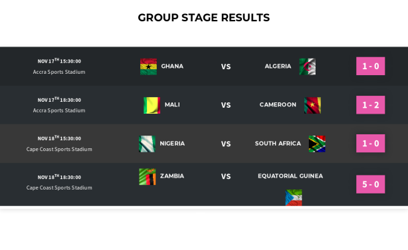Open the Nigeria flag icon
Image resolution: width=408 pixels, height=250 pixels.
pyautogui.click(x=147, y=144)
